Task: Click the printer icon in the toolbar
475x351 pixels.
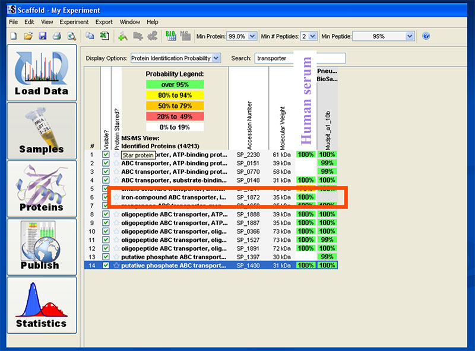Action: coord(57,36)
